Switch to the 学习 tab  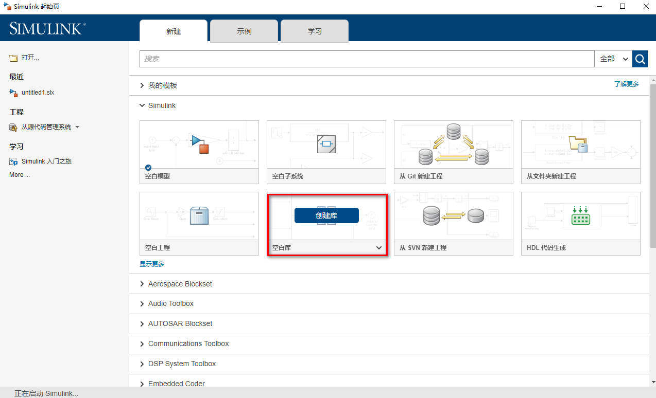tap(315, 31)
